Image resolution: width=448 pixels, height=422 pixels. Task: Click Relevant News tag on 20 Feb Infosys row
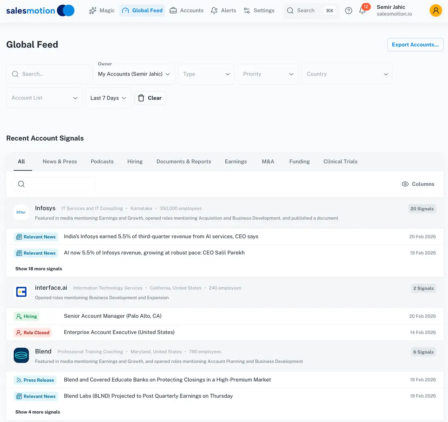(36, 237)
